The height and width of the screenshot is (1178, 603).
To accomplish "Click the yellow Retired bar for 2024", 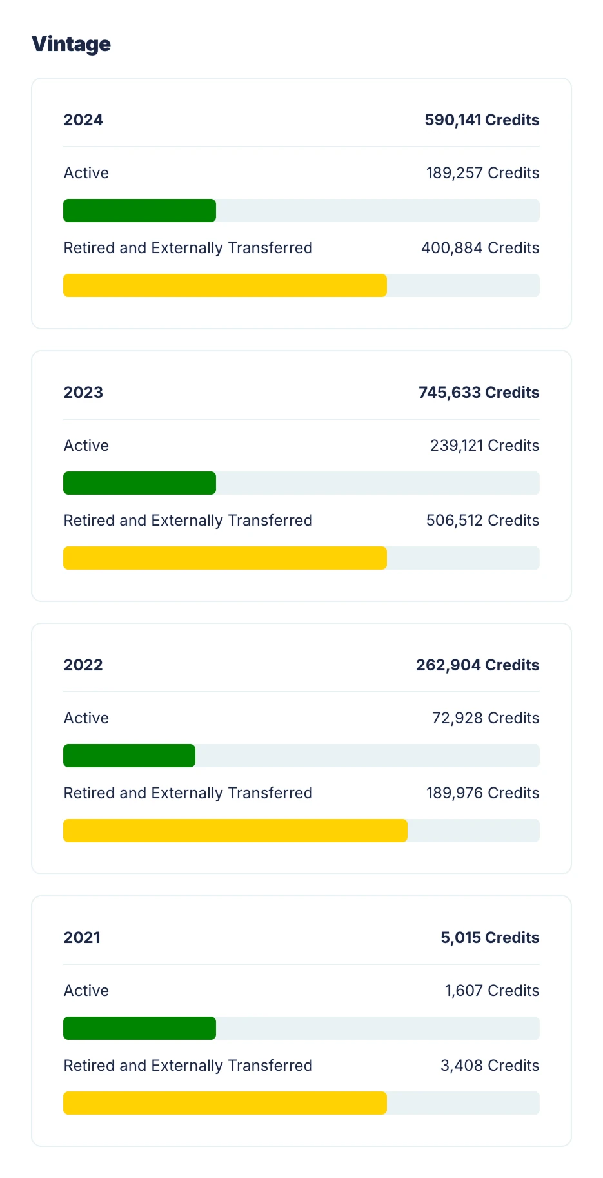I will [x=225, y=285].
